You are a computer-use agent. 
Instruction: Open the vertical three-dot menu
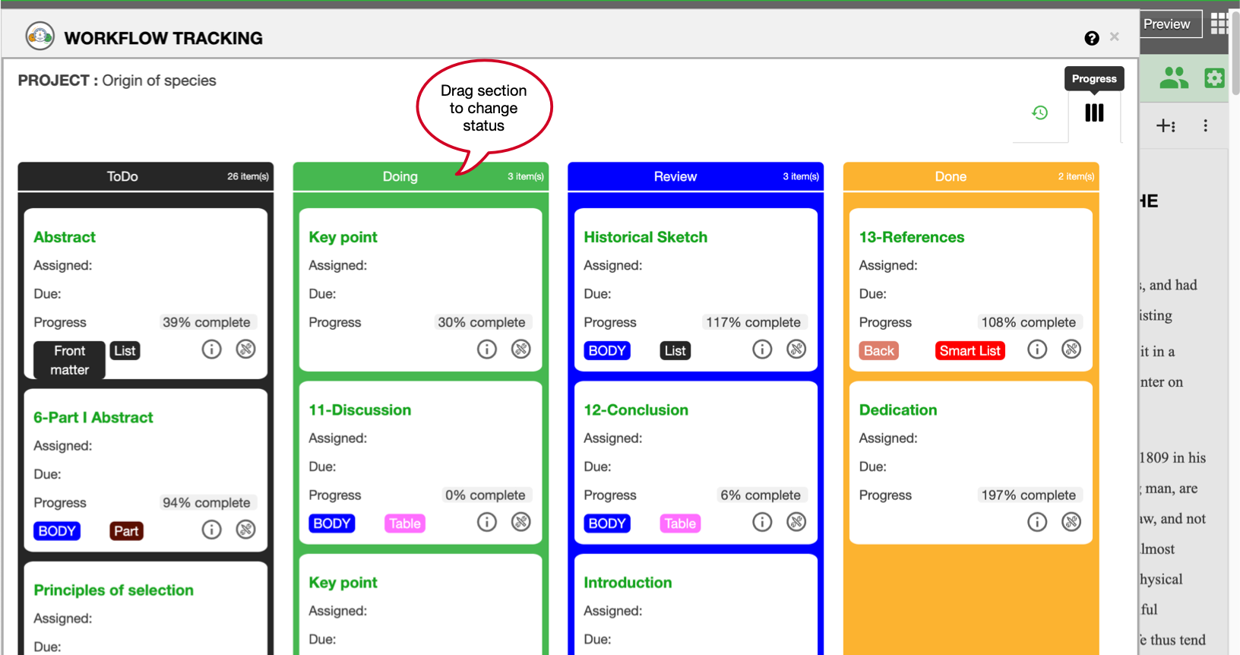[1205, 125]
